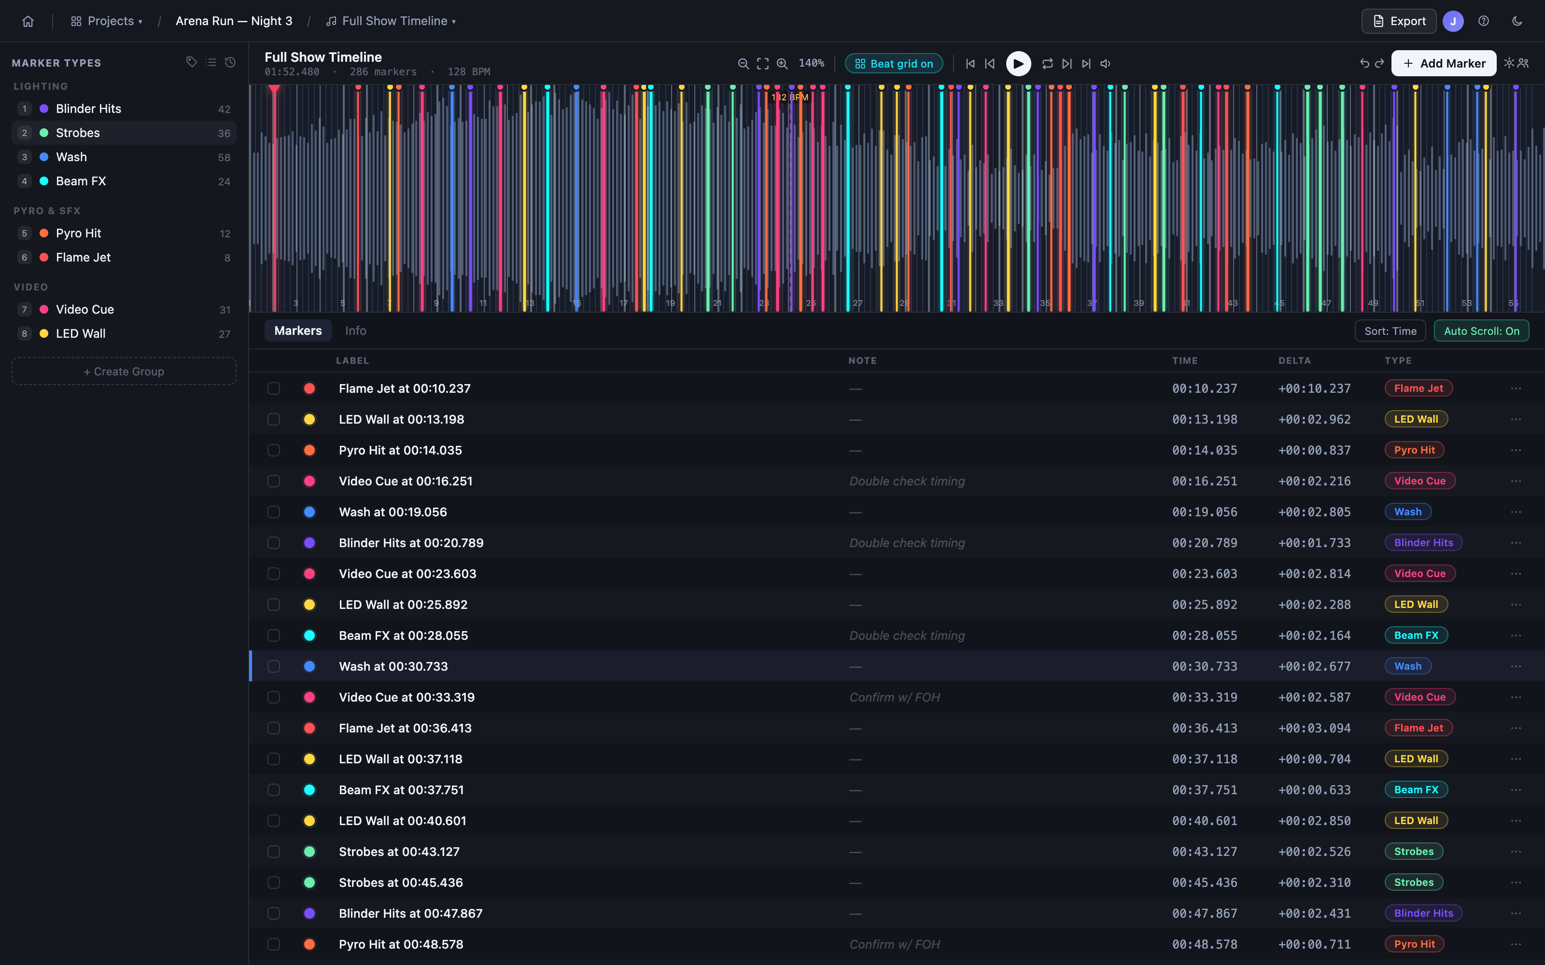Viewport: 1545px width, 965px height.
Task: Click the Add Marker button
Action: [1444, 63]
